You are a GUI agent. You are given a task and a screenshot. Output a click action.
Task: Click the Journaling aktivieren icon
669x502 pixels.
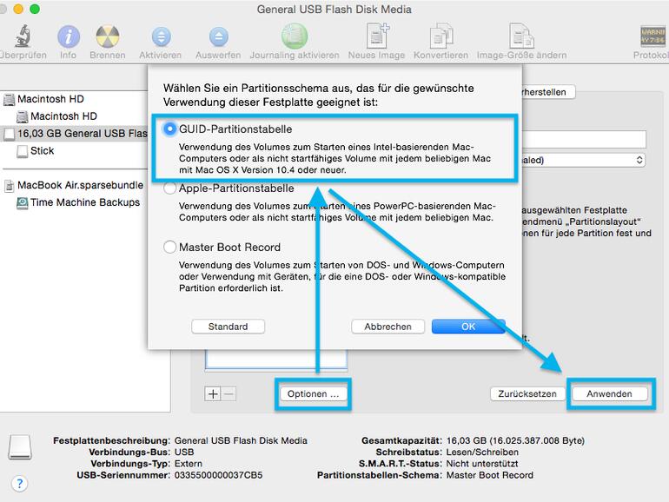(x=295, y=36)
